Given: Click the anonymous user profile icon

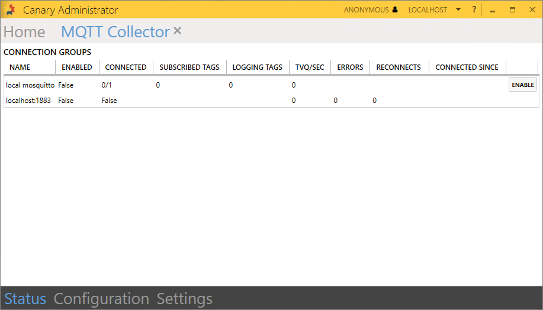Looking at the screenshot, I should tap(395, 10).
